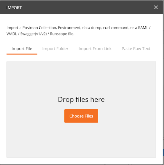Click the orange underline beneath Import File
Screen dimensions: 164x165
tap(22, 54)
